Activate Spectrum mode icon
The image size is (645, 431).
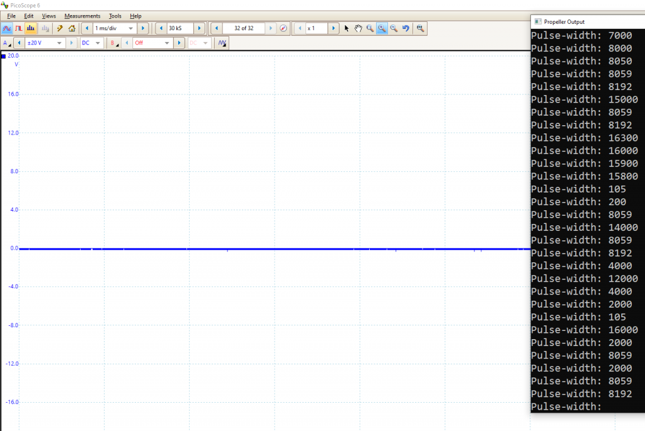pos(31,28)
